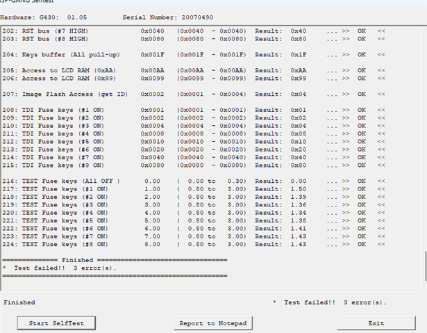Viewport: 427px width, 333px height.
Task: Click the 'Finished' status text above Start SelfTest
Action: pos(19,302)
